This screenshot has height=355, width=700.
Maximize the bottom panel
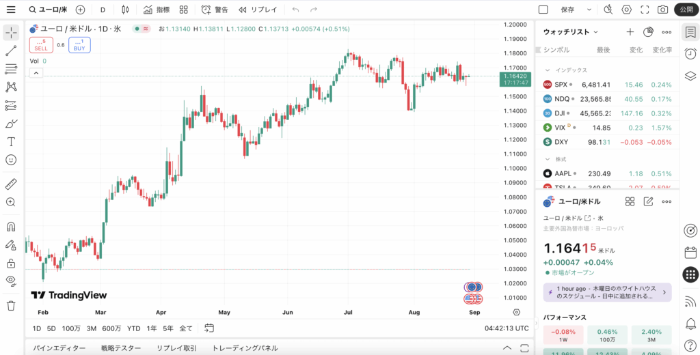click(x=524, y=348)
